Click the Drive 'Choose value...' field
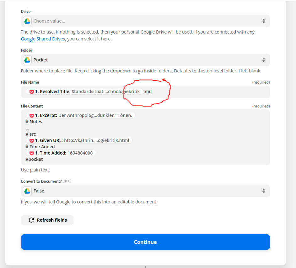The height and width of the screenshot is (268, 296). click(x=145, y=21)
